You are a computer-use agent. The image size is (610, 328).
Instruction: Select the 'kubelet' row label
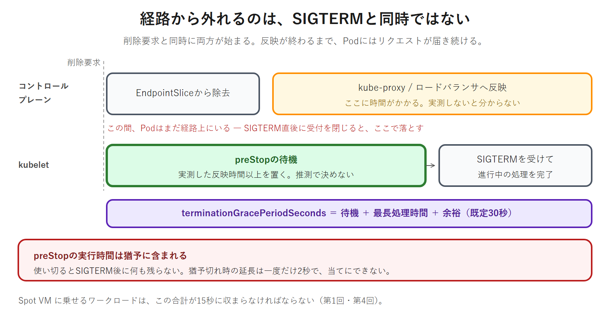34,165
